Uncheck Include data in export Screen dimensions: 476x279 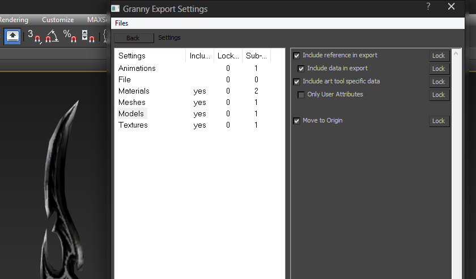301,69
